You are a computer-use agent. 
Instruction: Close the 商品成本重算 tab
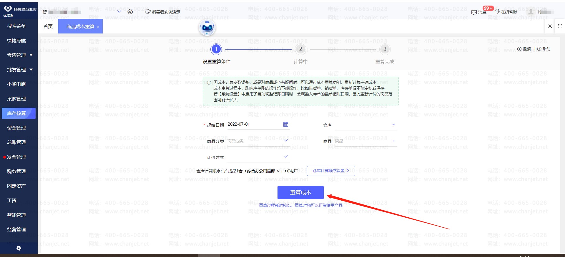click(x=98, y=27)
